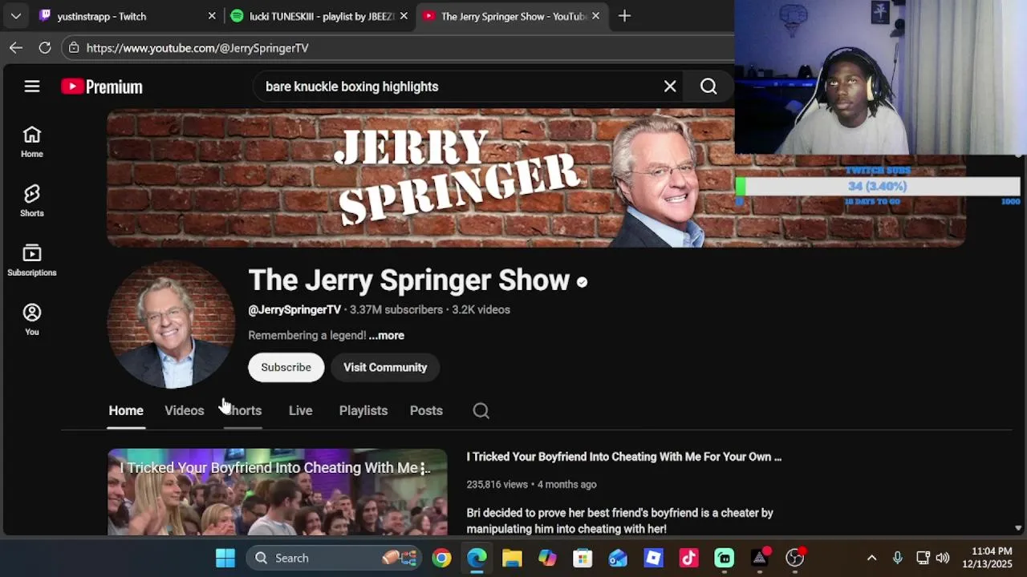This screenshot has width=1027, height=577.
Task: Click the 3.2K videos count text
Action: tap(481, 309)
